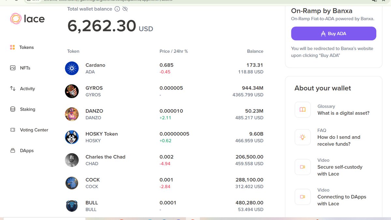This screenshot has width=391, height=220.
Task: Click the DANZO token logo
Action: tap(72, 114)
